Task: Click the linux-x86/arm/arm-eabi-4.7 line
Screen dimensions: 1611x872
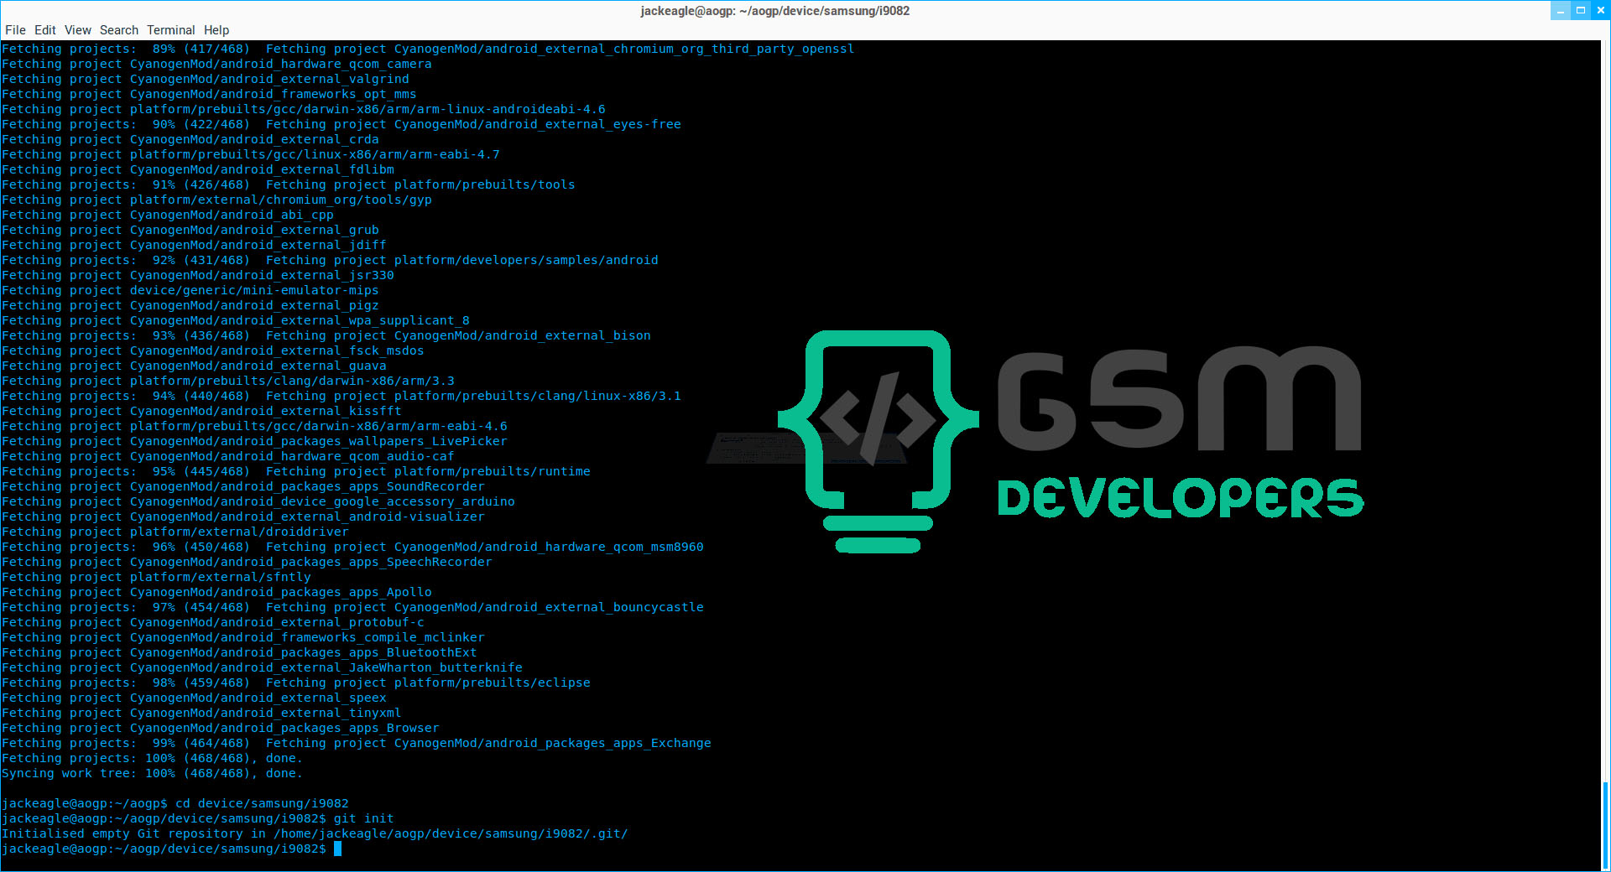Action: (251, 154)
